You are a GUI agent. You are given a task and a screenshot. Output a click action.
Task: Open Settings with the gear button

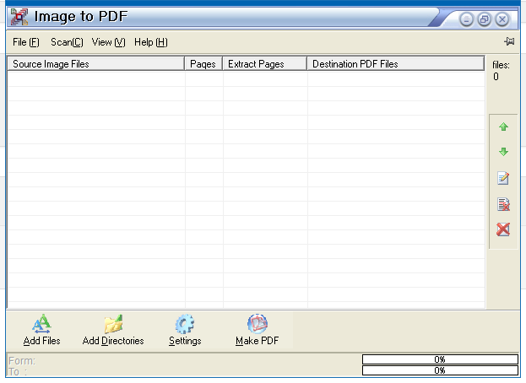pos(185,330)
